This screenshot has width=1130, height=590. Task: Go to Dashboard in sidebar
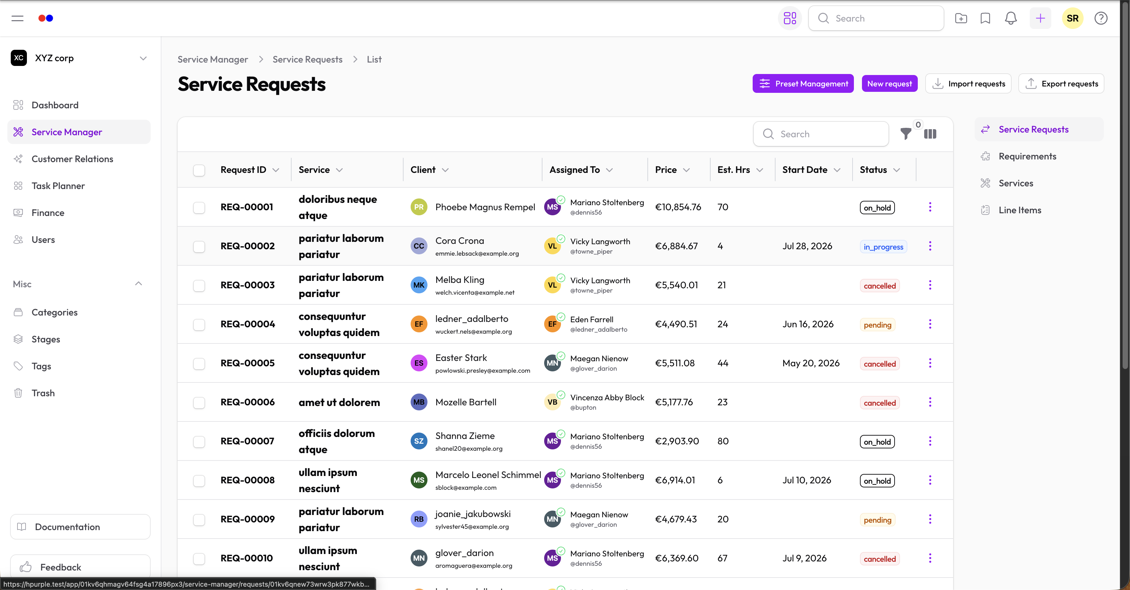(x=79, y=105)
